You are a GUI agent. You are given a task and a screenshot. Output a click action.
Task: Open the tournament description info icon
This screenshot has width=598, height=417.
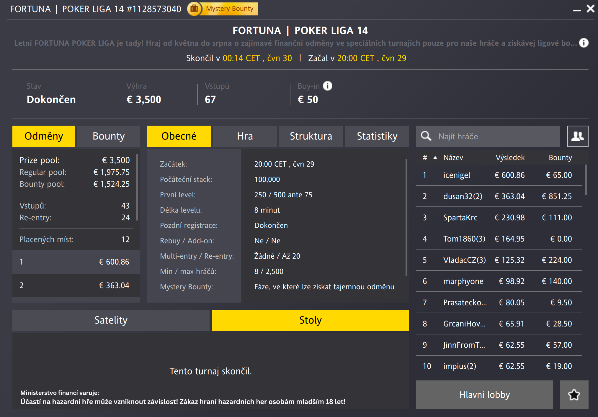pos(584,43)
